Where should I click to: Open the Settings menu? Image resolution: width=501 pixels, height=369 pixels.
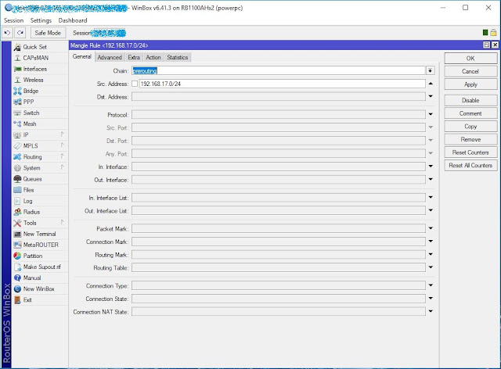click(41, 20)
